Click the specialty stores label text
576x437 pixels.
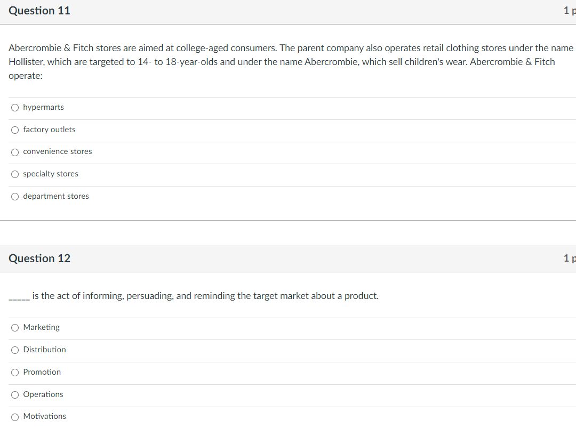tap(51, 174)
